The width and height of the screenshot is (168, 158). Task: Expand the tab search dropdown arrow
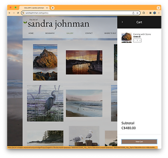(x=158, y=8)
